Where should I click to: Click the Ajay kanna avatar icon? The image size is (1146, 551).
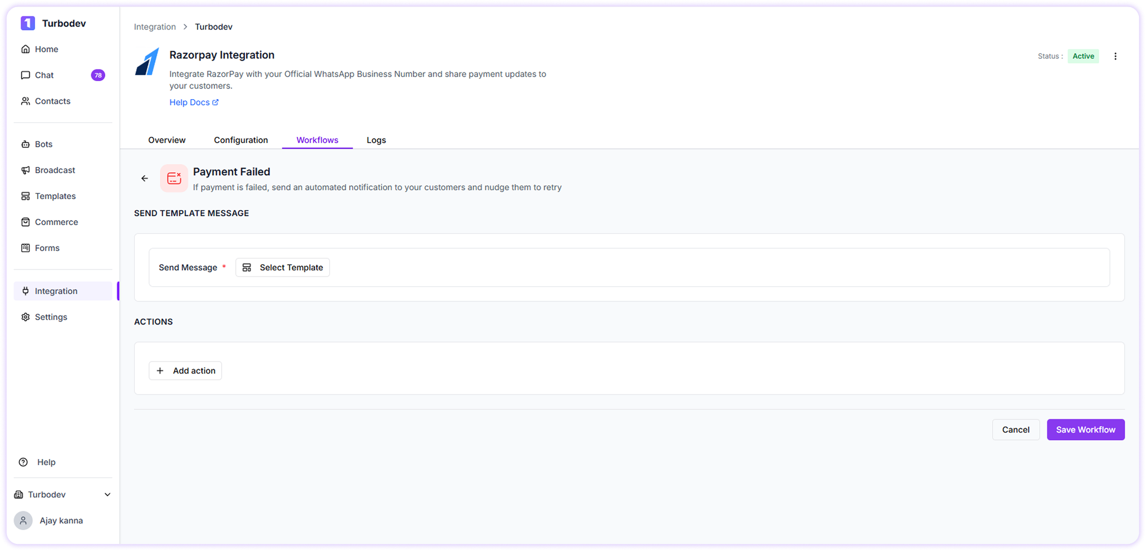(23, 520)
